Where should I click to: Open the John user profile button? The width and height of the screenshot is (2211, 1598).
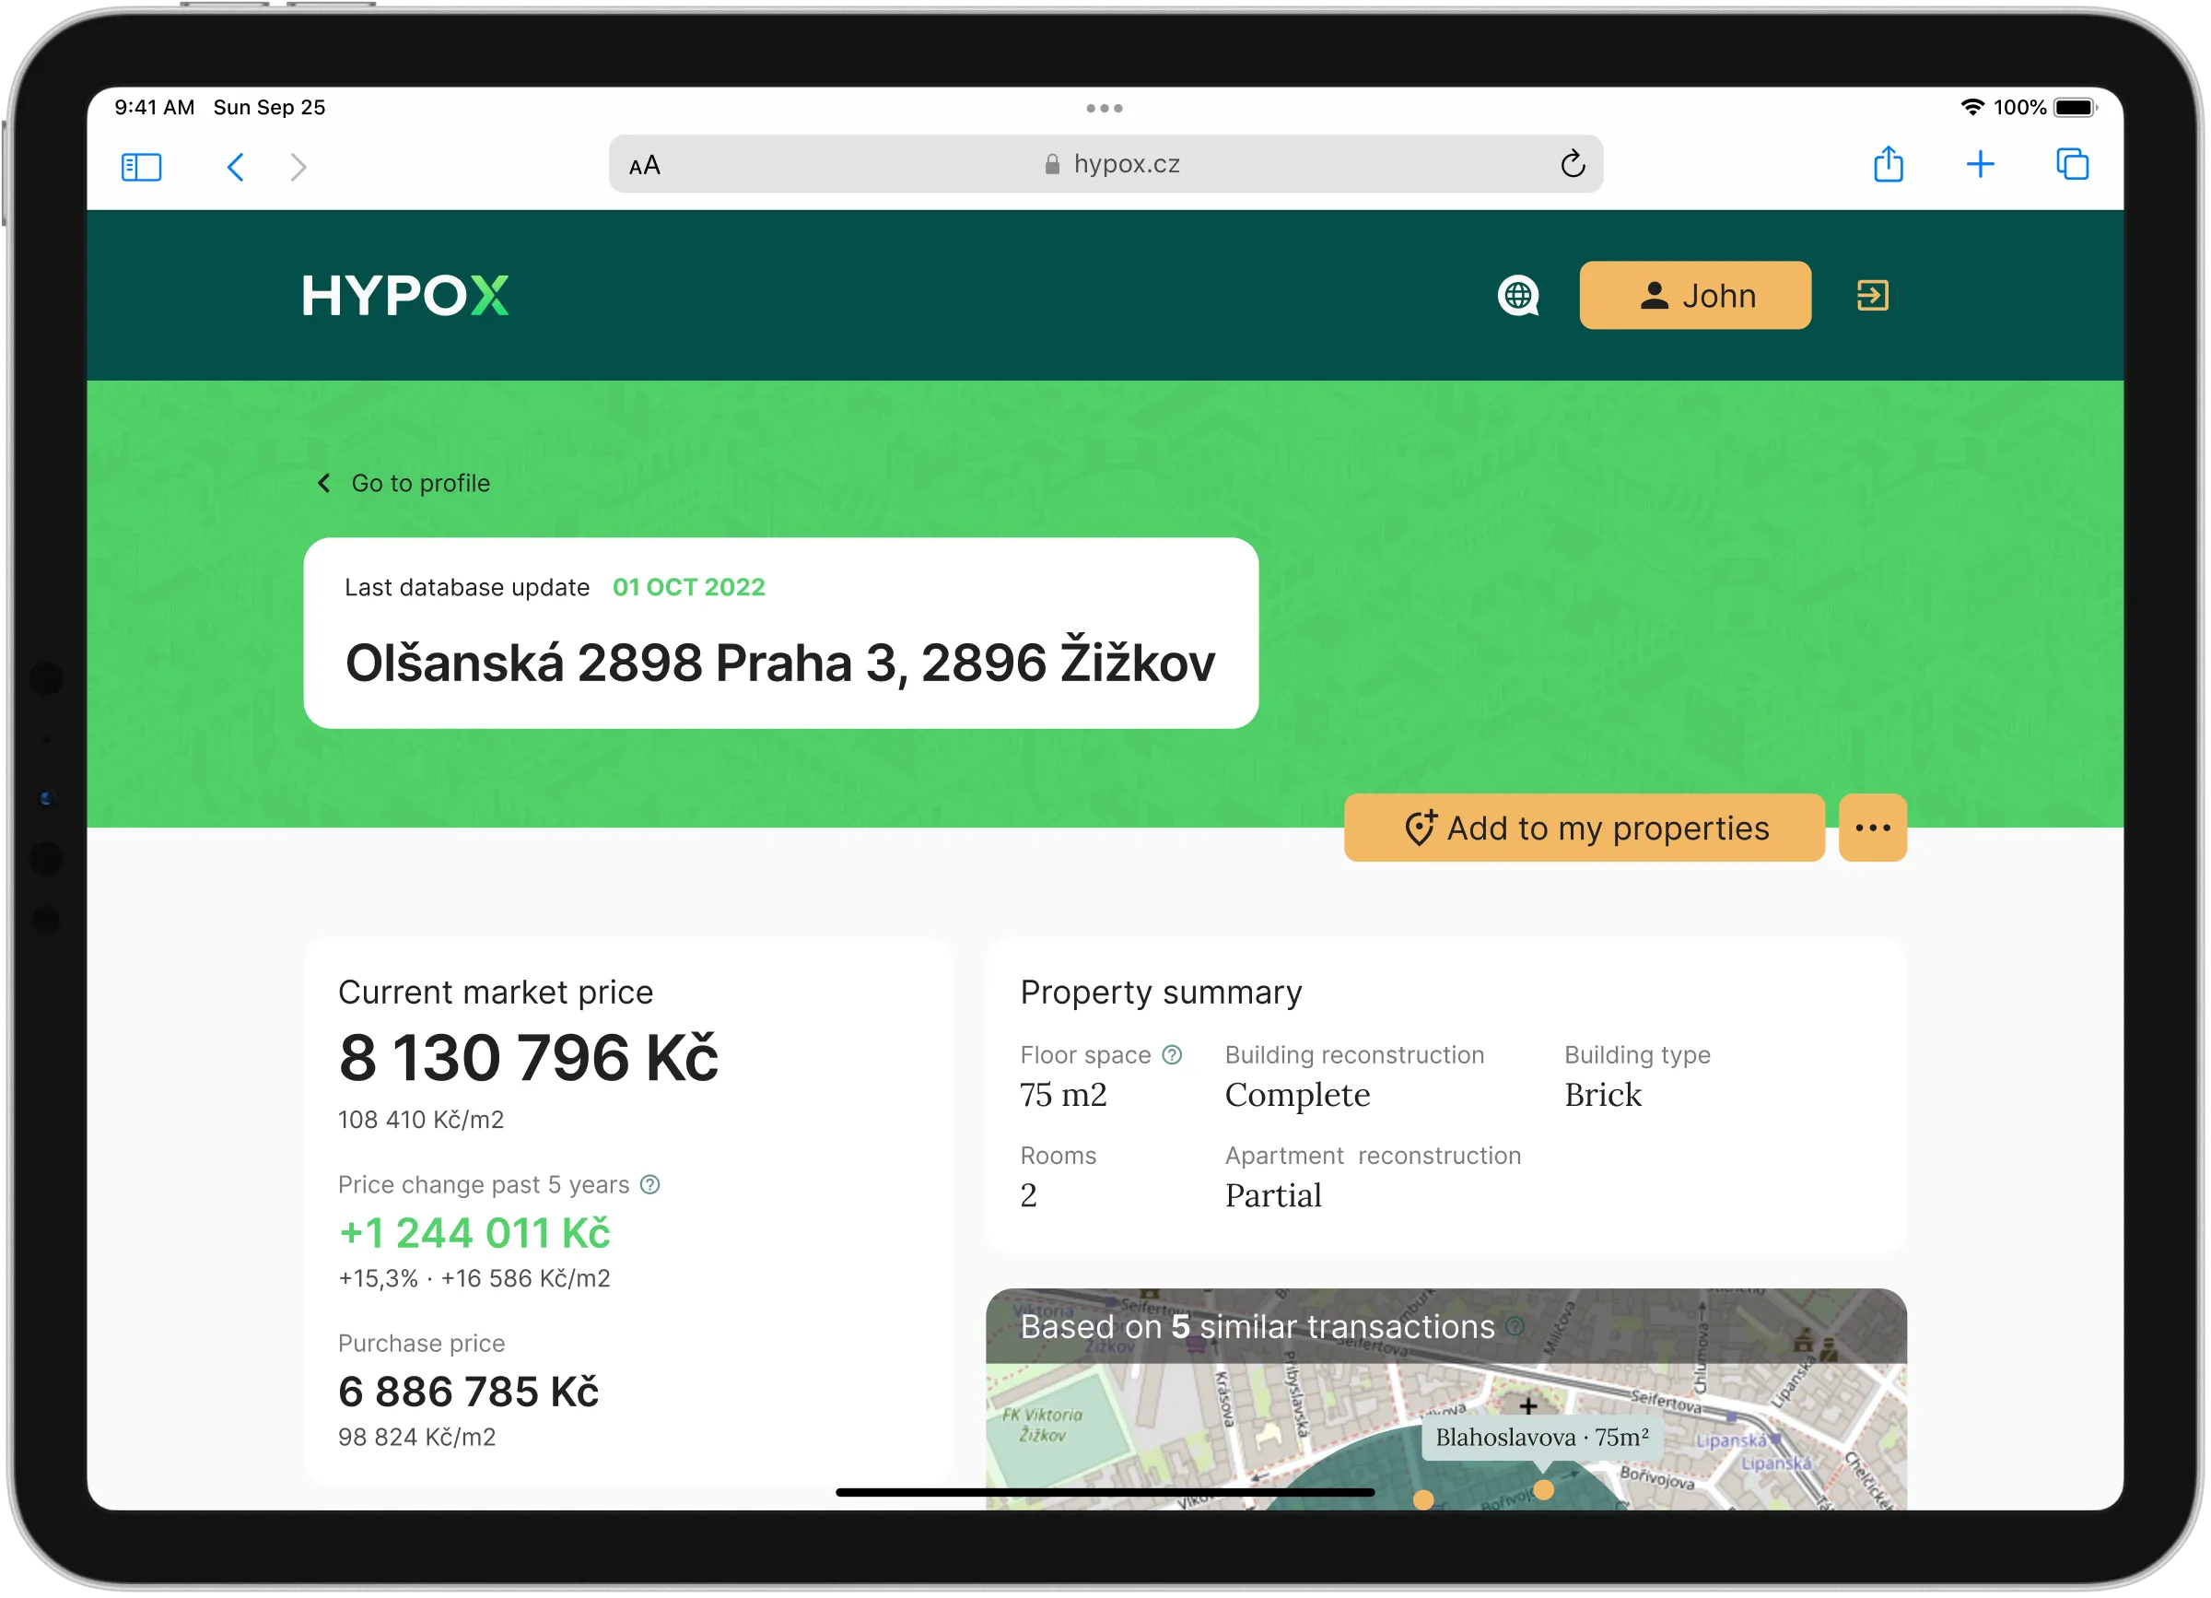1696,296
